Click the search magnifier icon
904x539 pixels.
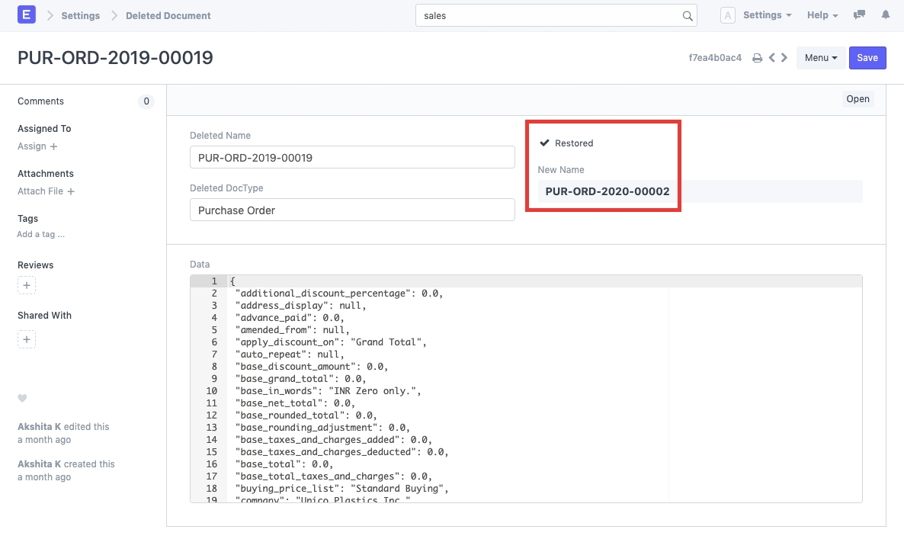click(687, 16)
